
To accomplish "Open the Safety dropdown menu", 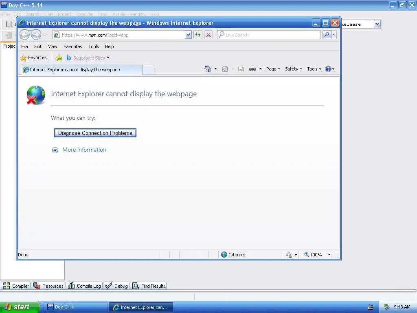I will pyautogui.click(x=294, y=69).
